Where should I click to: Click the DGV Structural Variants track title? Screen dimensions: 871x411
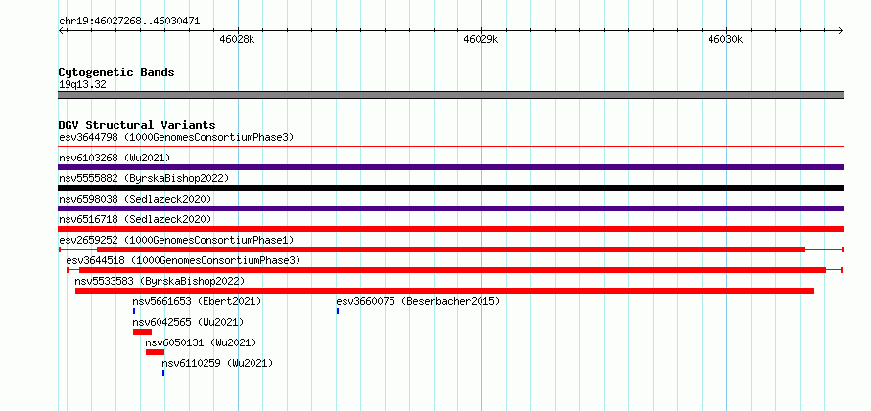pyautogui.click(x=137, y=125)
